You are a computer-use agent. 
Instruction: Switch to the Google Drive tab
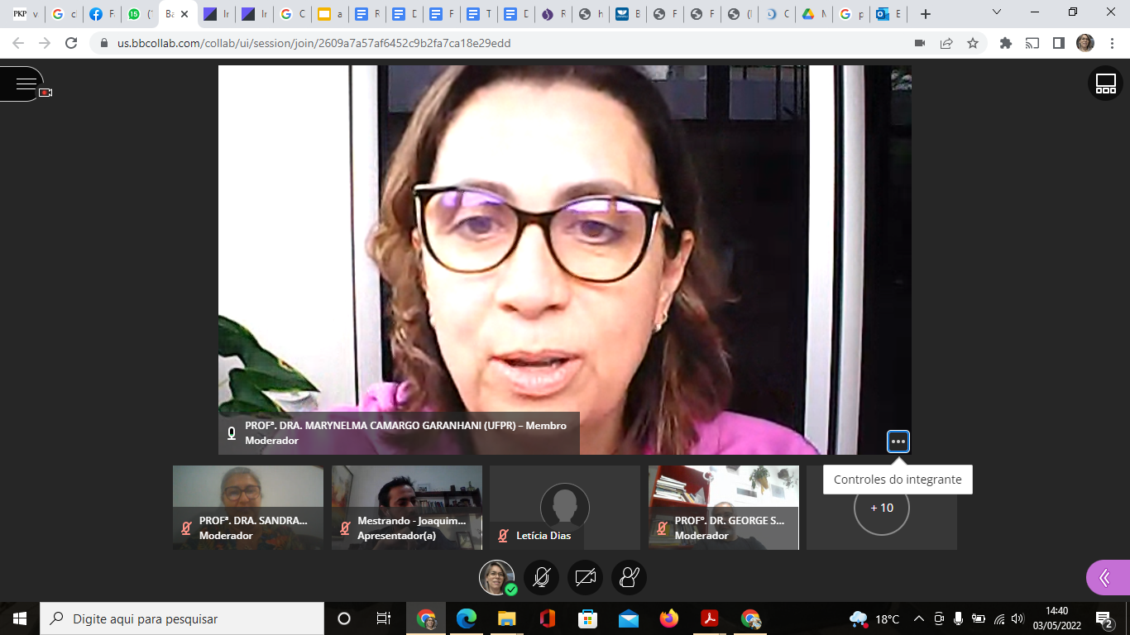click(814, 14)
